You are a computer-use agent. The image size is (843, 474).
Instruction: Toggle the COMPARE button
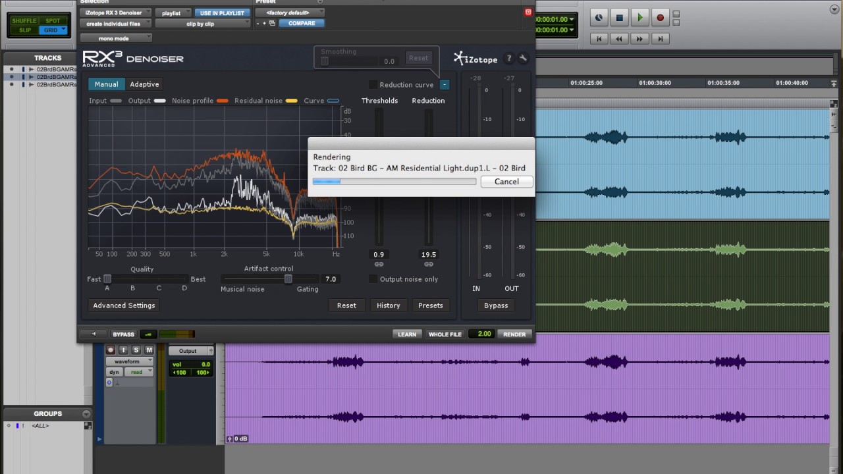[x=302, y=23]
